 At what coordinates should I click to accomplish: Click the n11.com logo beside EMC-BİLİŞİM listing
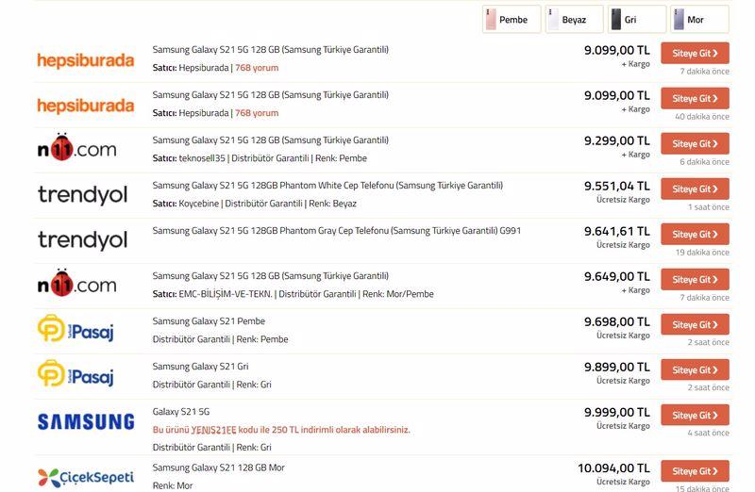[77, 283]
